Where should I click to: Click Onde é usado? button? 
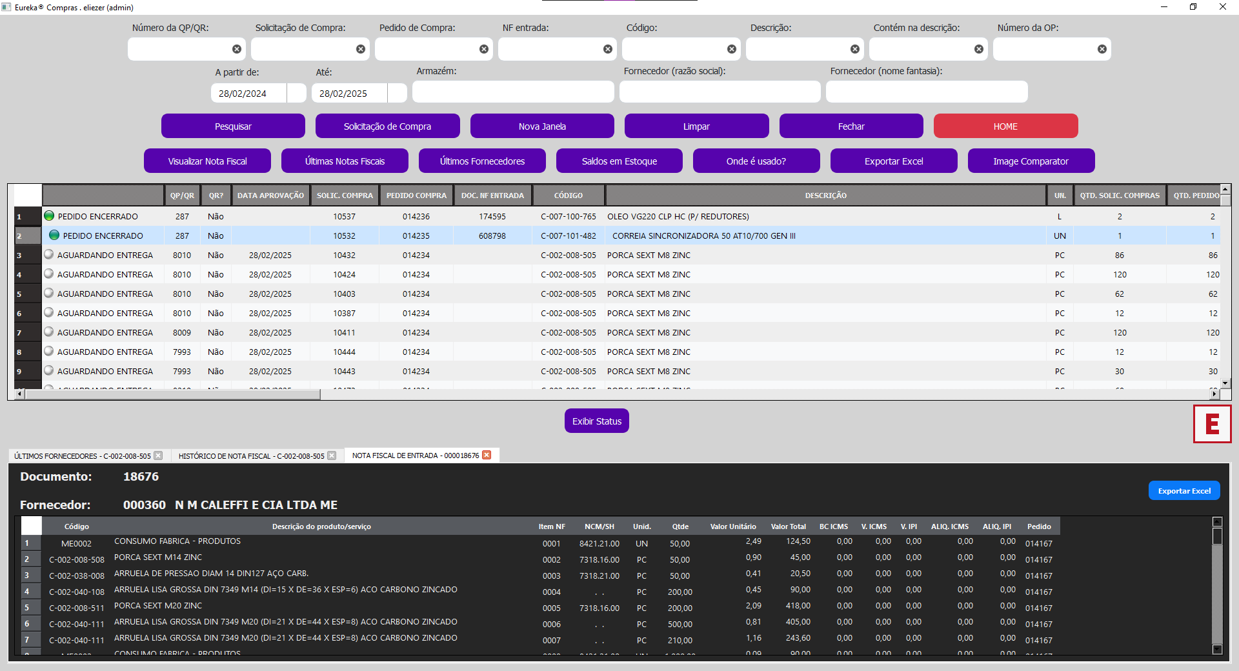point(756,161)
